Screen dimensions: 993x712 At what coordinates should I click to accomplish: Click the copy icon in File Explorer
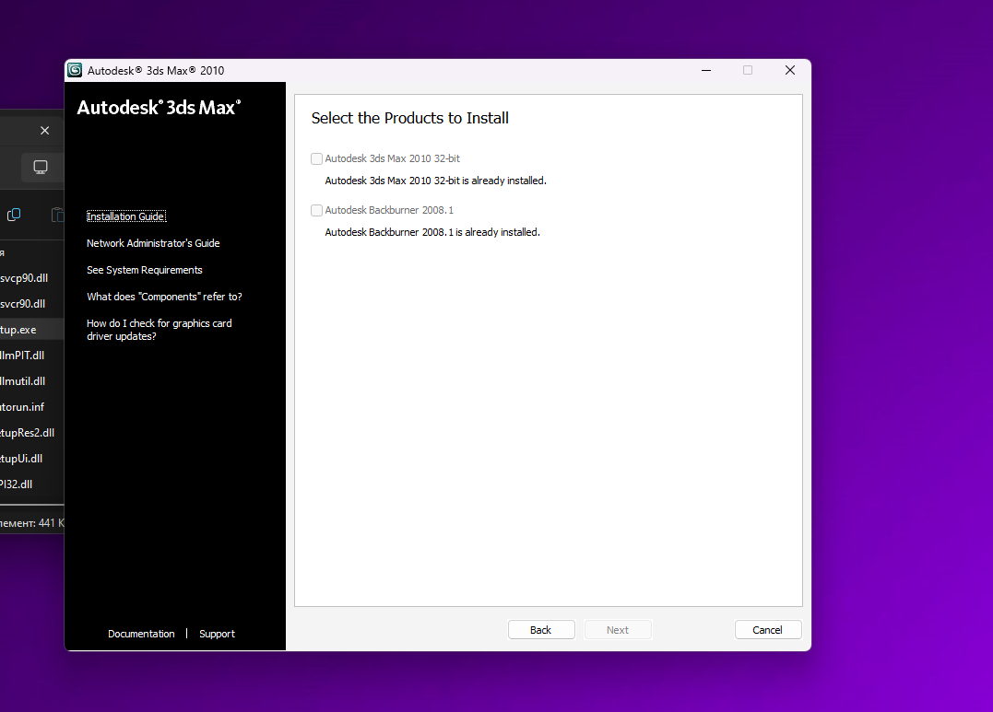pos(14,215)
